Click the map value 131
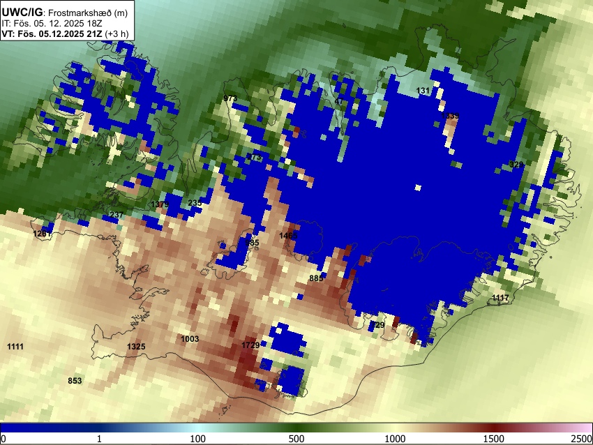Screen dimensions: 593x445 [423, 91]
